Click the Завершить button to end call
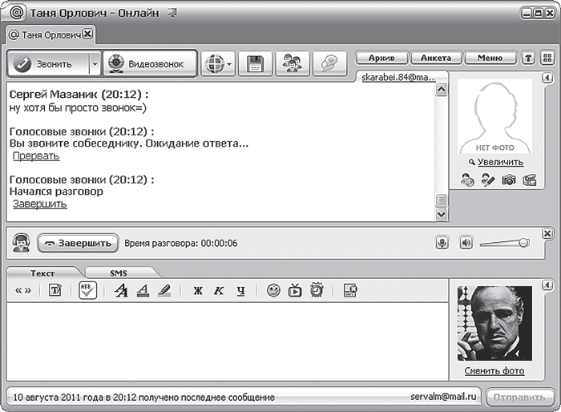The height and width of the screenshot is (412, 561). [78, 243]
